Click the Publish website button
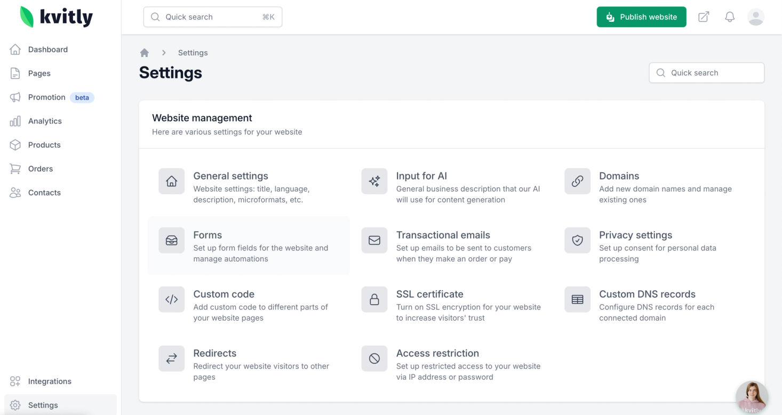 (x=641, y=17)
